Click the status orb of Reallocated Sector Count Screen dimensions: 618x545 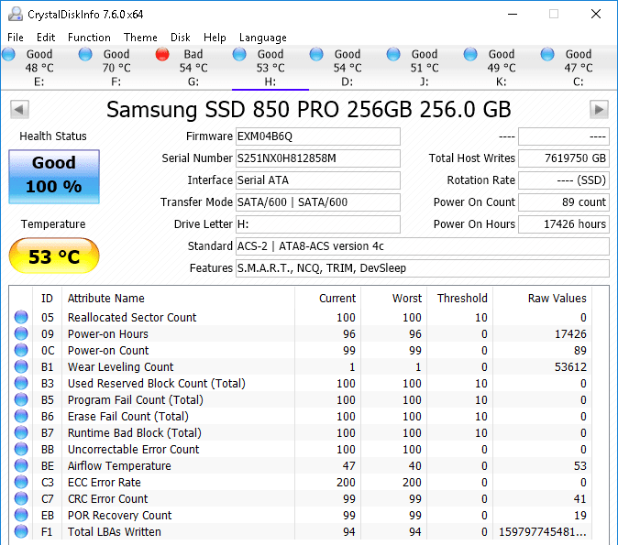coord(21,317)
